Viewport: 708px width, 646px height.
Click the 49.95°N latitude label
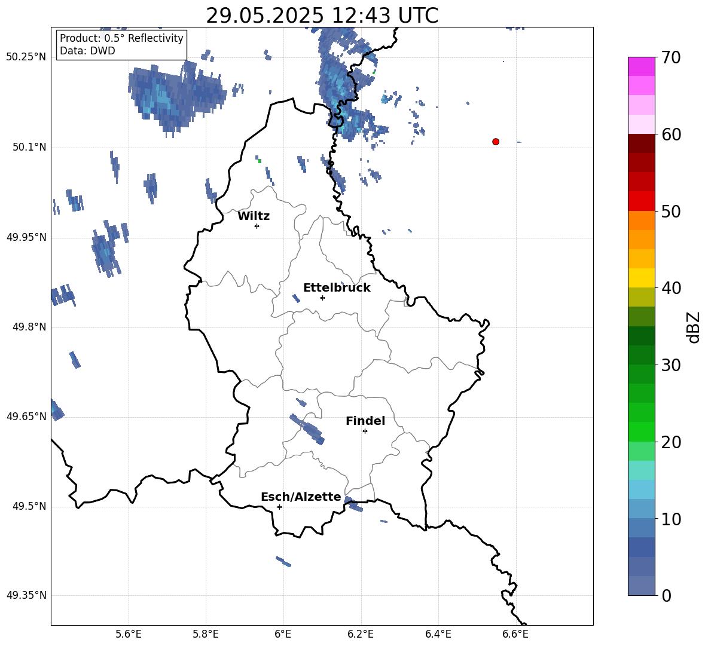tap(26, 237)
